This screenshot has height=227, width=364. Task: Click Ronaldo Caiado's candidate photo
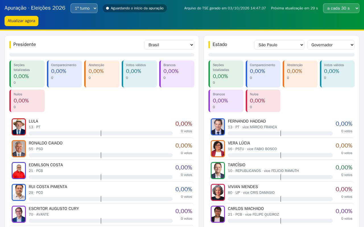pyautogui.click(x=19, y=149)
